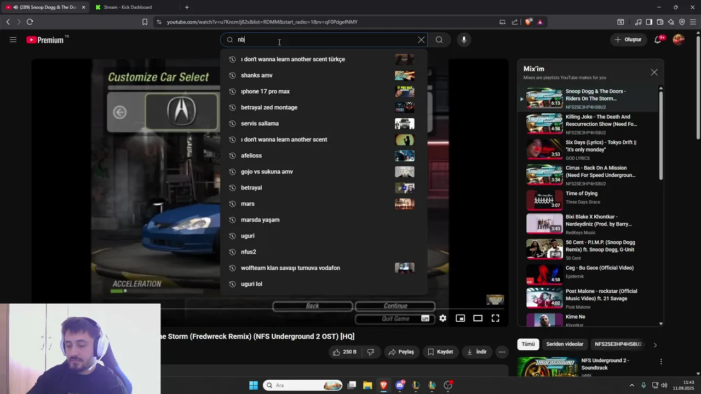Open the Post Malone rockstar thumbnail
The height and width of the screenshot is (394, 701).
(x=544, y=298)
